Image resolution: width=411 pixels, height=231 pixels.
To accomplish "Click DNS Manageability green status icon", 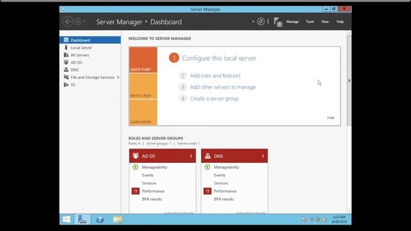I will coord(207,167).
